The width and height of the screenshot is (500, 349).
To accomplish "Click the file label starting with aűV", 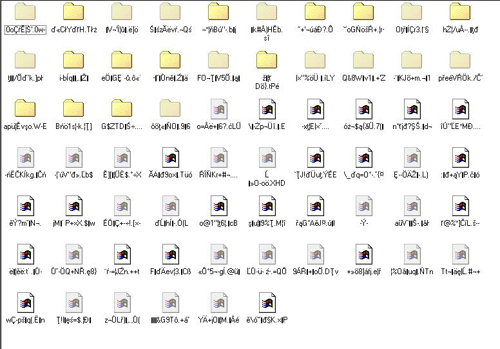I will point(412,223).
